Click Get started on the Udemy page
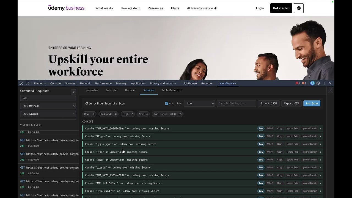The width and height of the screenshot is (352, 198). [x=281, y=8]
